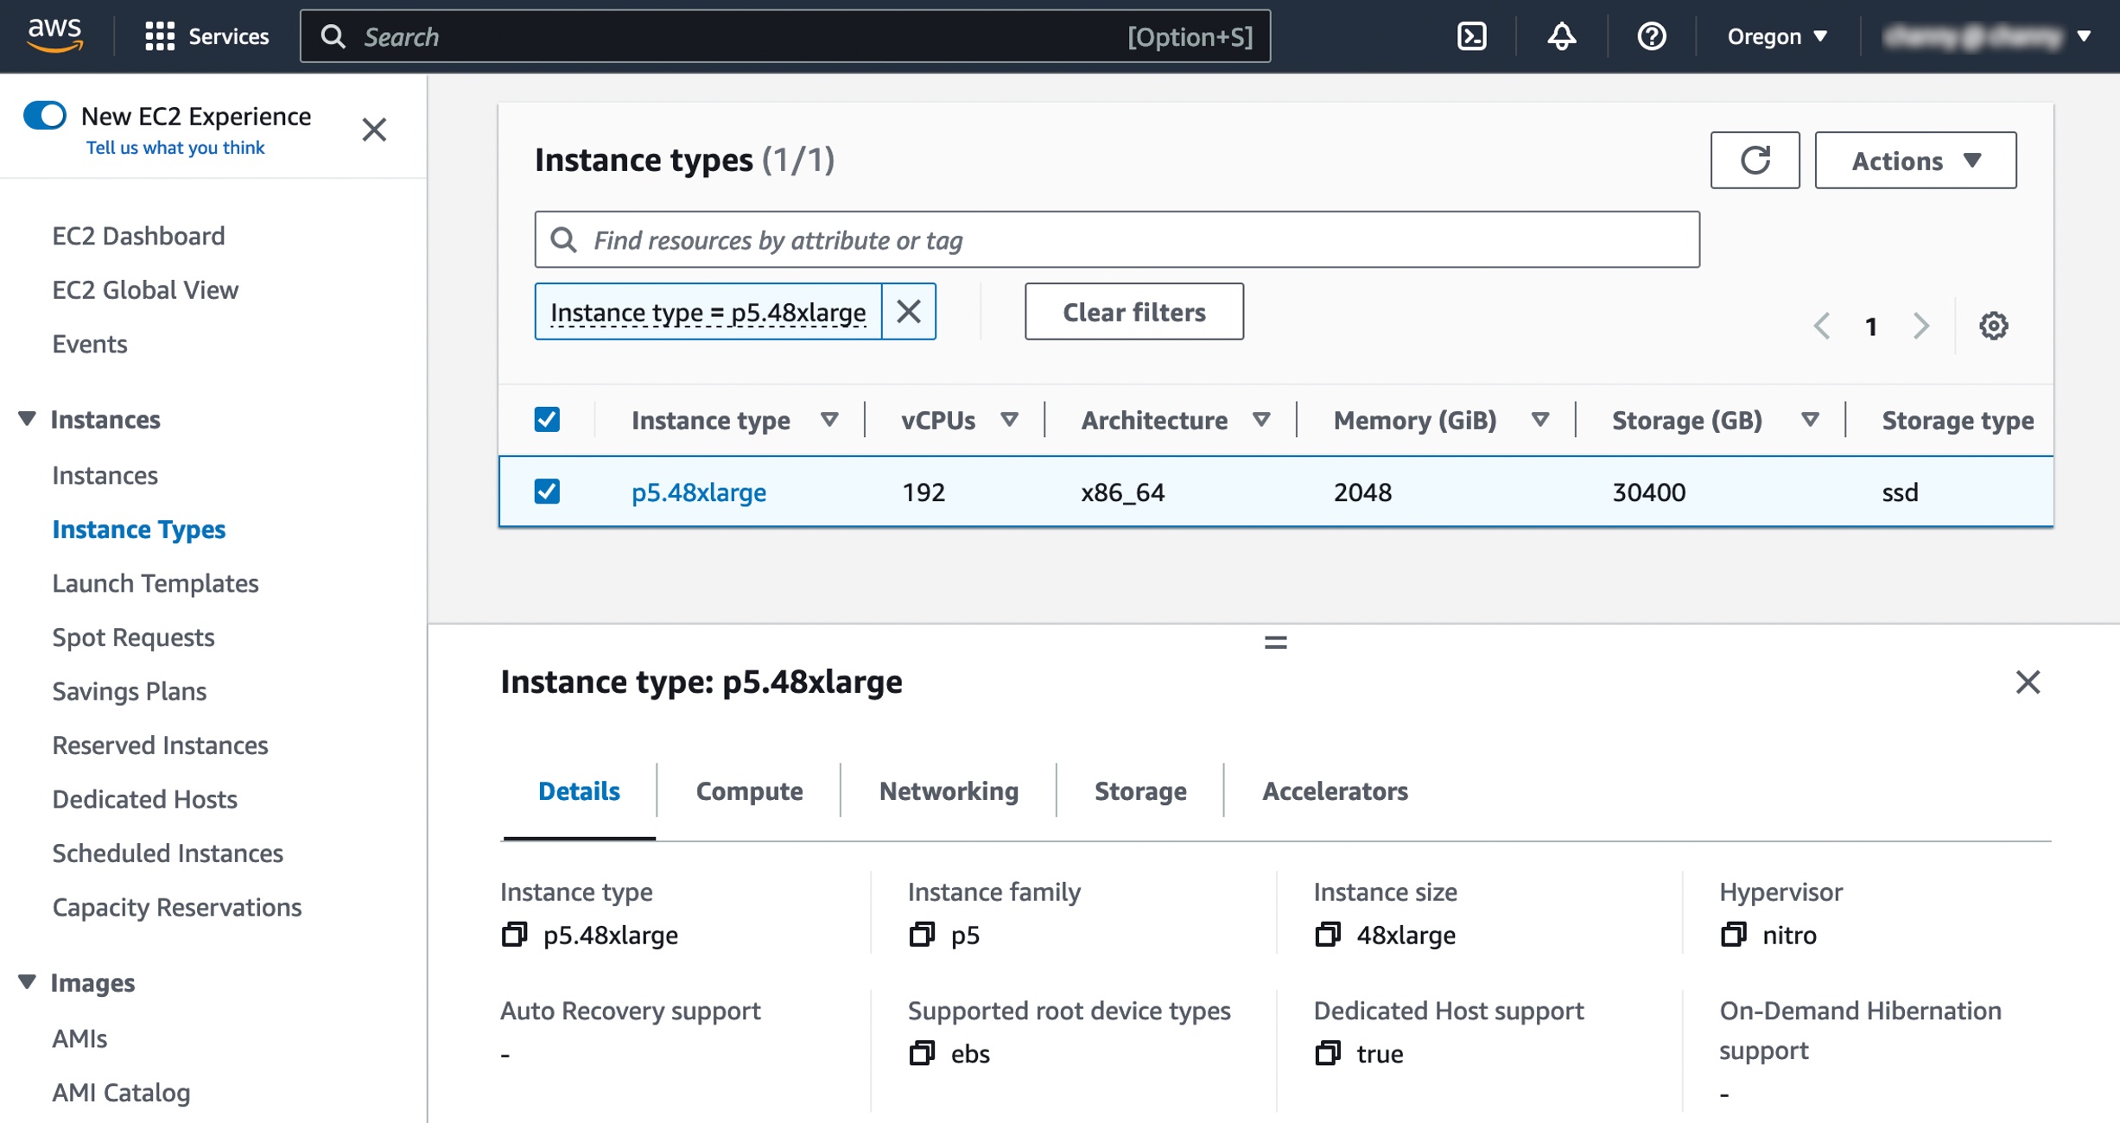
Task: Switch to the Compute tab
Action: (x=749, y=791)
